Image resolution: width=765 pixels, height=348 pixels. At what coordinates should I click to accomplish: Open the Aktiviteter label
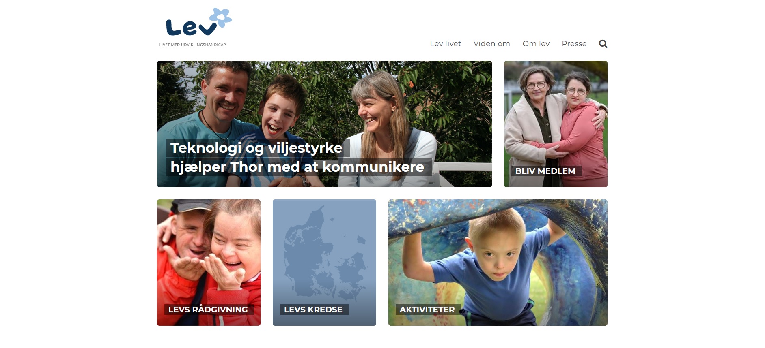428,310
